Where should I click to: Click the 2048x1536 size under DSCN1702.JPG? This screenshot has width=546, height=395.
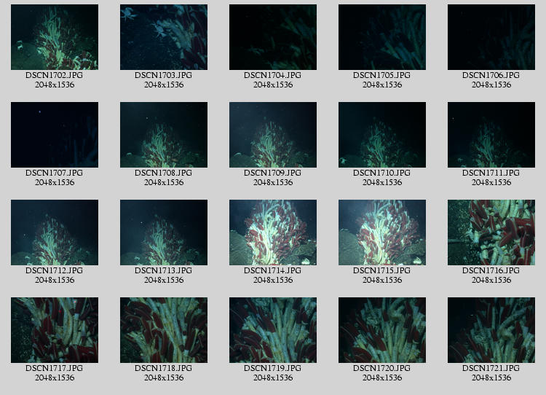(55, 85)
